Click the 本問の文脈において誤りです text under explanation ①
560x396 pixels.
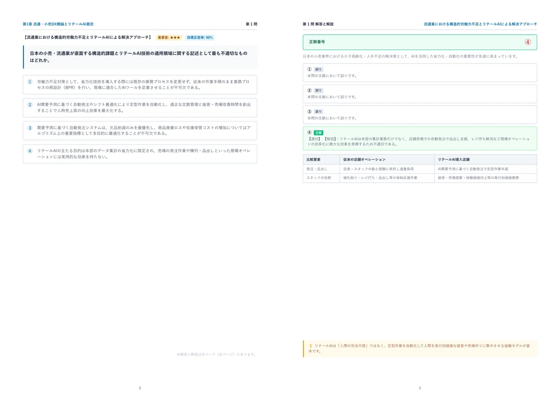[332, 76]
